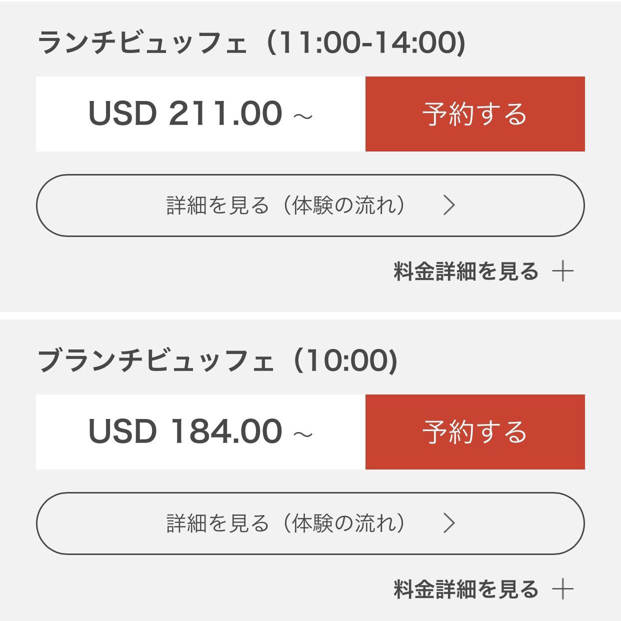This screenshot has height=621, width=621.
Task: Click the USD 184.00 price amount
Action: tap(185, 431)
